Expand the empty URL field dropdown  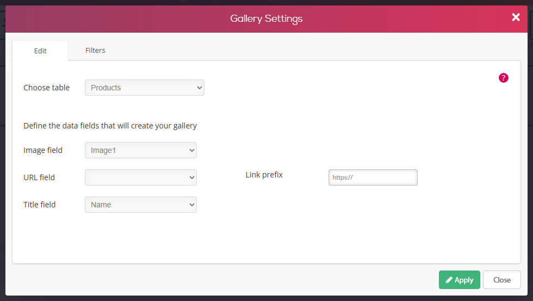(x=141, y=177)
